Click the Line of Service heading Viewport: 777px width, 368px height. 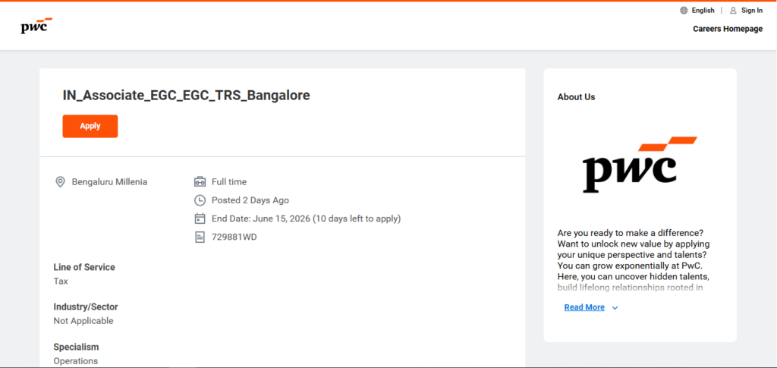(x=84, y=267)
